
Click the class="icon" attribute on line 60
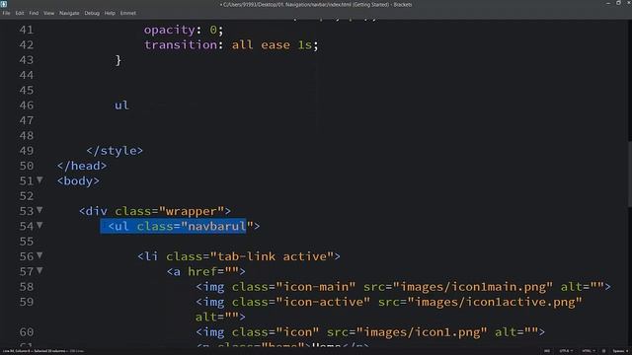276,332
